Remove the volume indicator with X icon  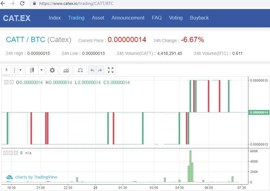pyautogui.click(x=16, y=153)
